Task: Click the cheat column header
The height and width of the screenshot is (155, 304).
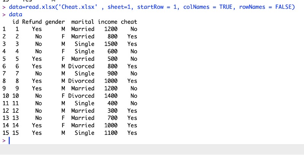Action: (129, 22)
